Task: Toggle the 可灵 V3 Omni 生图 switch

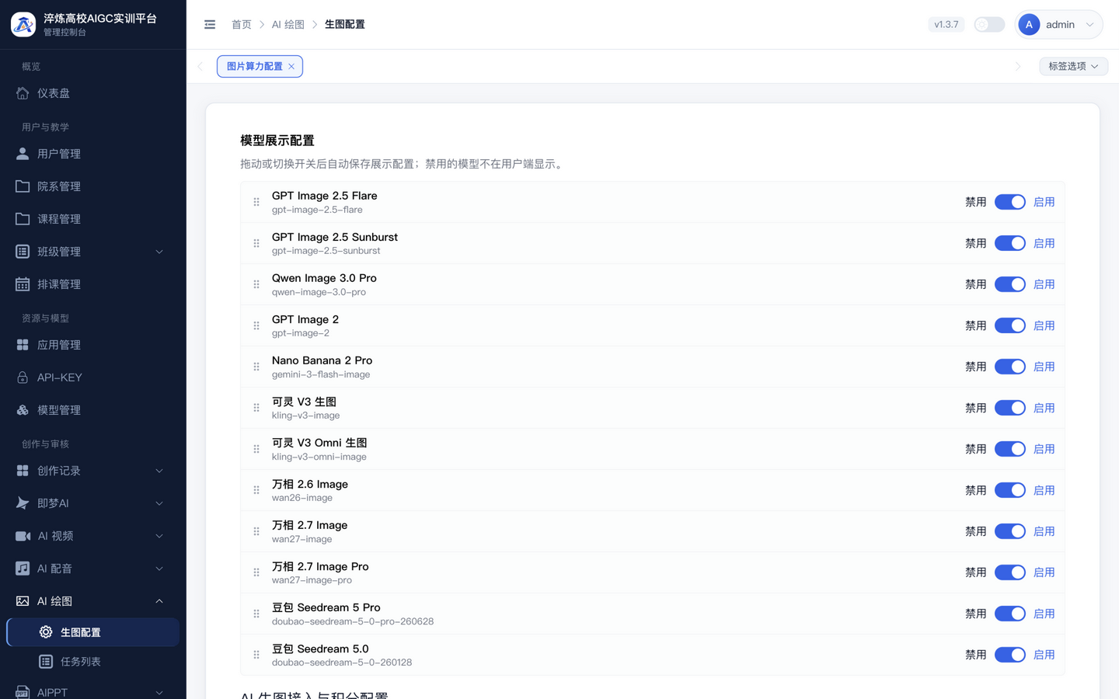Action: pos(1010,449)
